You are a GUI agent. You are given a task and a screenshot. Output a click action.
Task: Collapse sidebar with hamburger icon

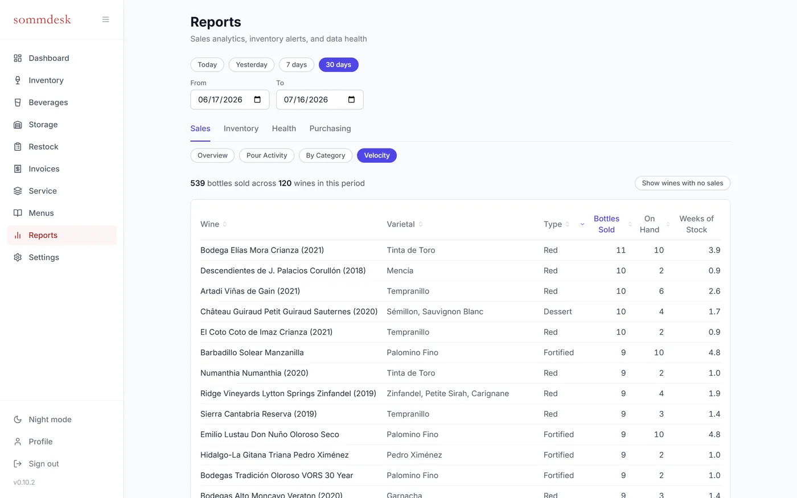coord(106,19)
